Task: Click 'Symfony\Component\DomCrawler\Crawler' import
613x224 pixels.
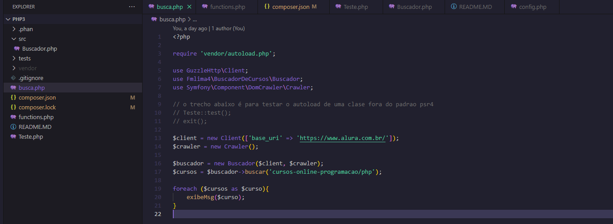Action: [x=248, y=88]
